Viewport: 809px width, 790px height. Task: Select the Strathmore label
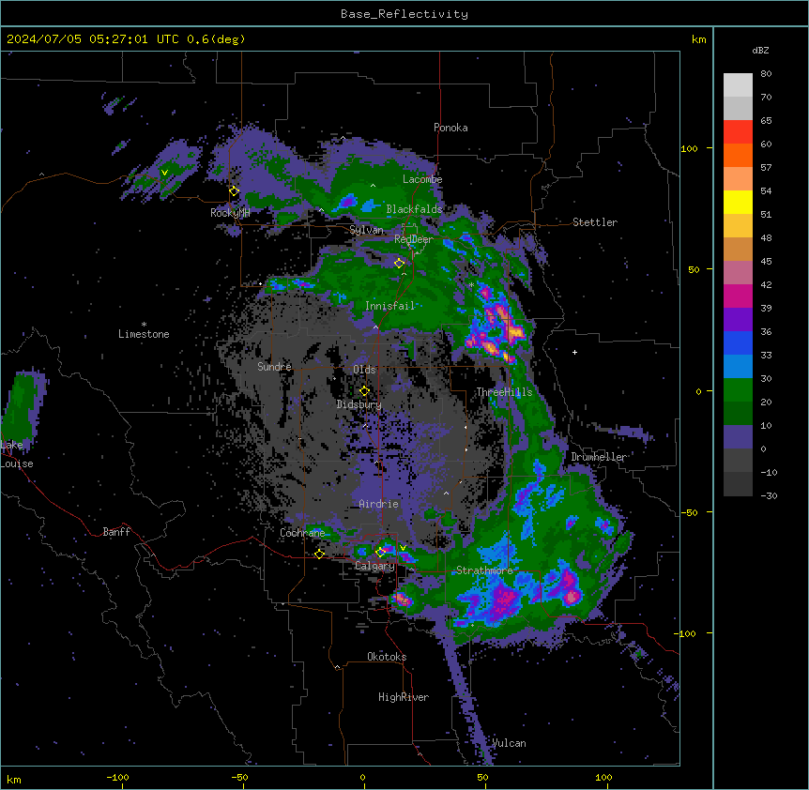click(x=484, y=570)
